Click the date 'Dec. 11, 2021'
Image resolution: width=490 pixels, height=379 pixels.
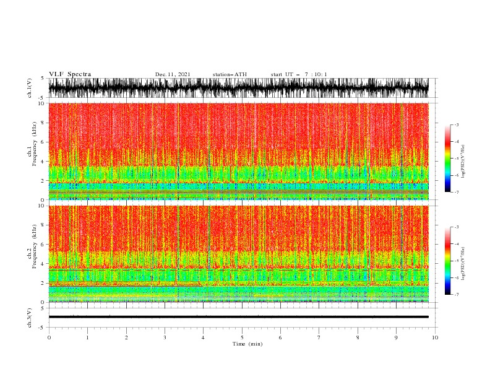point(173,74)
